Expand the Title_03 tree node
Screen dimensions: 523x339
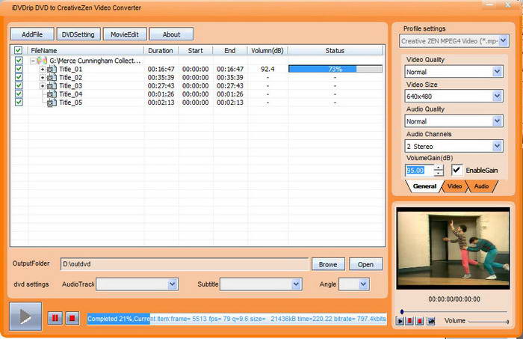[43, 86]
